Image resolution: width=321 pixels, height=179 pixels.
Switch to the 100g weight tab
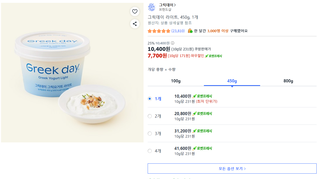[x=176, y=81]
